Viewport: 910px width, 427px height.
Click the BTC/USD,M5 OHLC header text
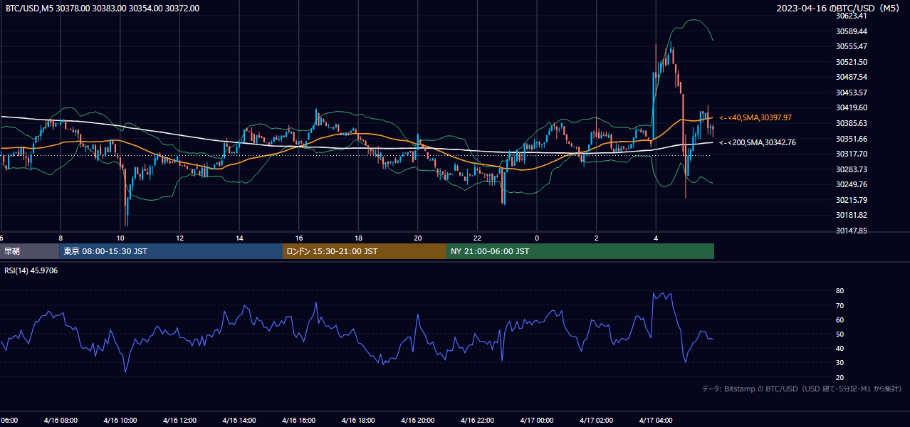[103, 9]
